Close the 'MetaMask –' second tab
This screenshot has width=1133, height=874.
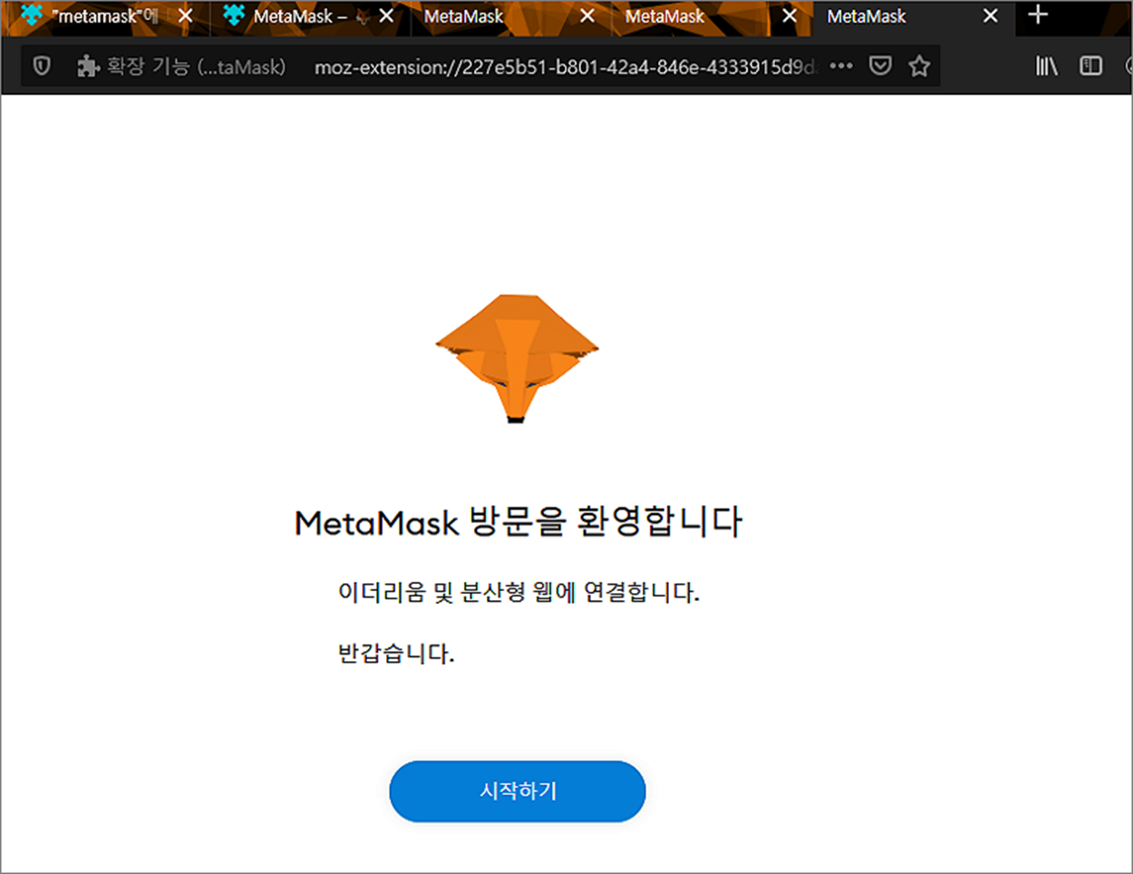point(386,16)
